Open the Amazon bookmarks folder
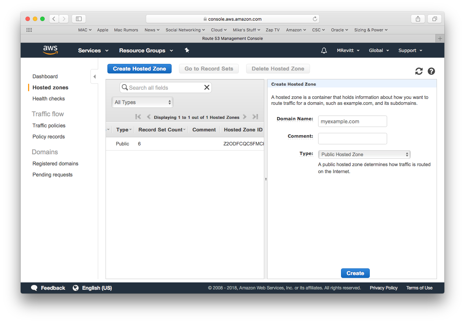The image size is (465, 323). click(296, 30)
